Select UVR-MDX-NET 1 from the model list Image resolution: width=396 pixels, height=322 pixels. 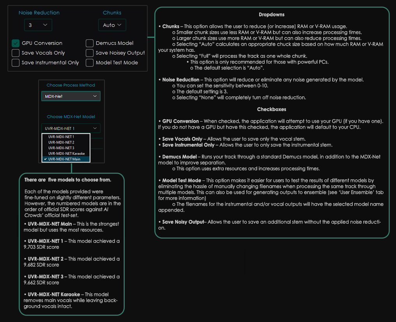[x=61, y=137]
